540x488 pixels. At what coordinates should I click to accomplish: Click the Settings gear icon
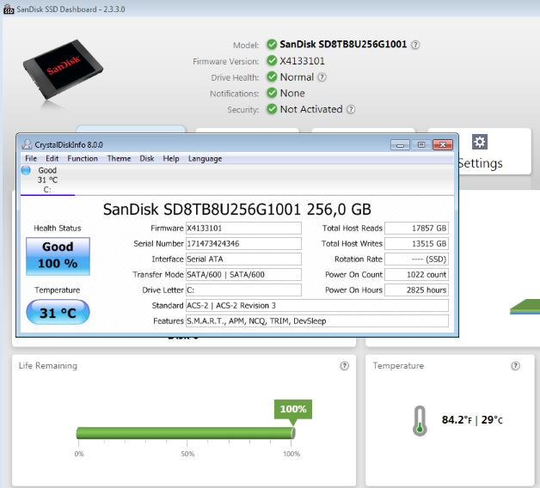[x=480, y=142]
